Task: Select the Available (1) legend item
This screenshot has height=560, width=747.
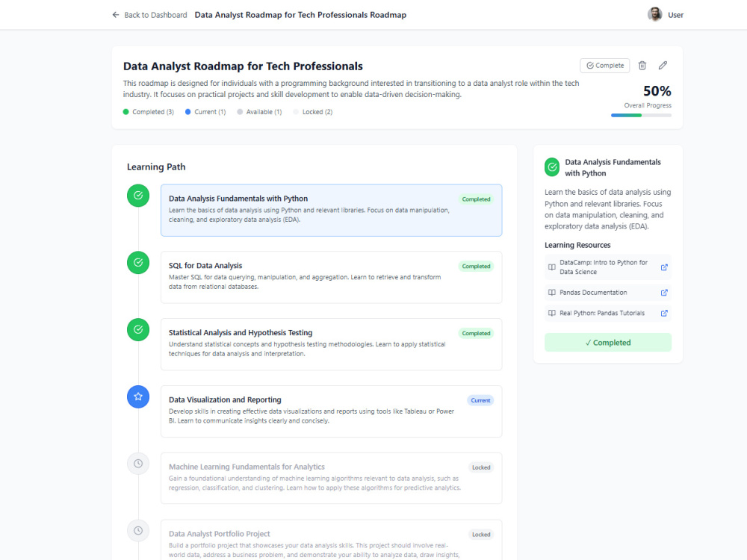Action: 259,112
